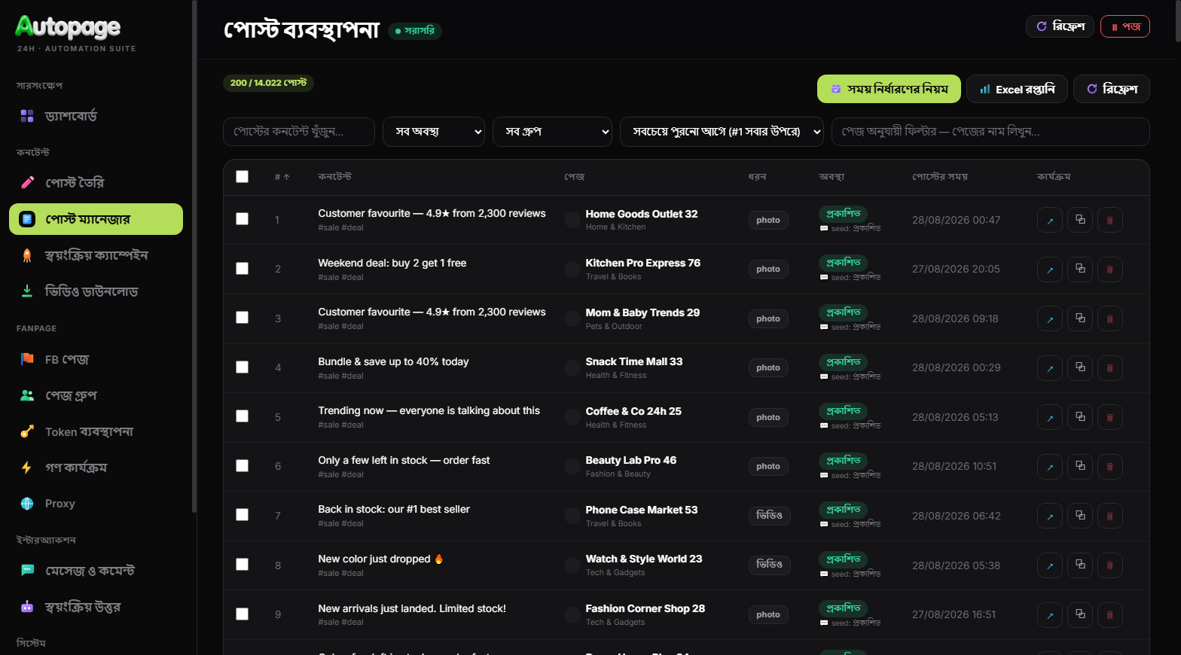Open সময় নির্ধারণের নিয়ম scheduling rules

click(x=889, y=89)
